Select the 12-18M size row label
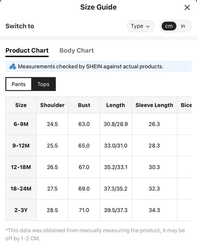 click(x=21, y=167)
